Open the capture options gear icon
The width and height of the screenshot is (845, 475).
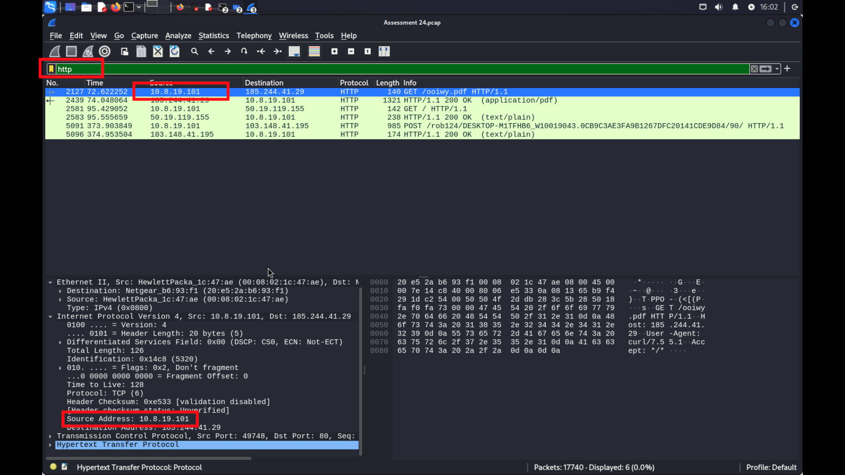[x=104, y=51]
